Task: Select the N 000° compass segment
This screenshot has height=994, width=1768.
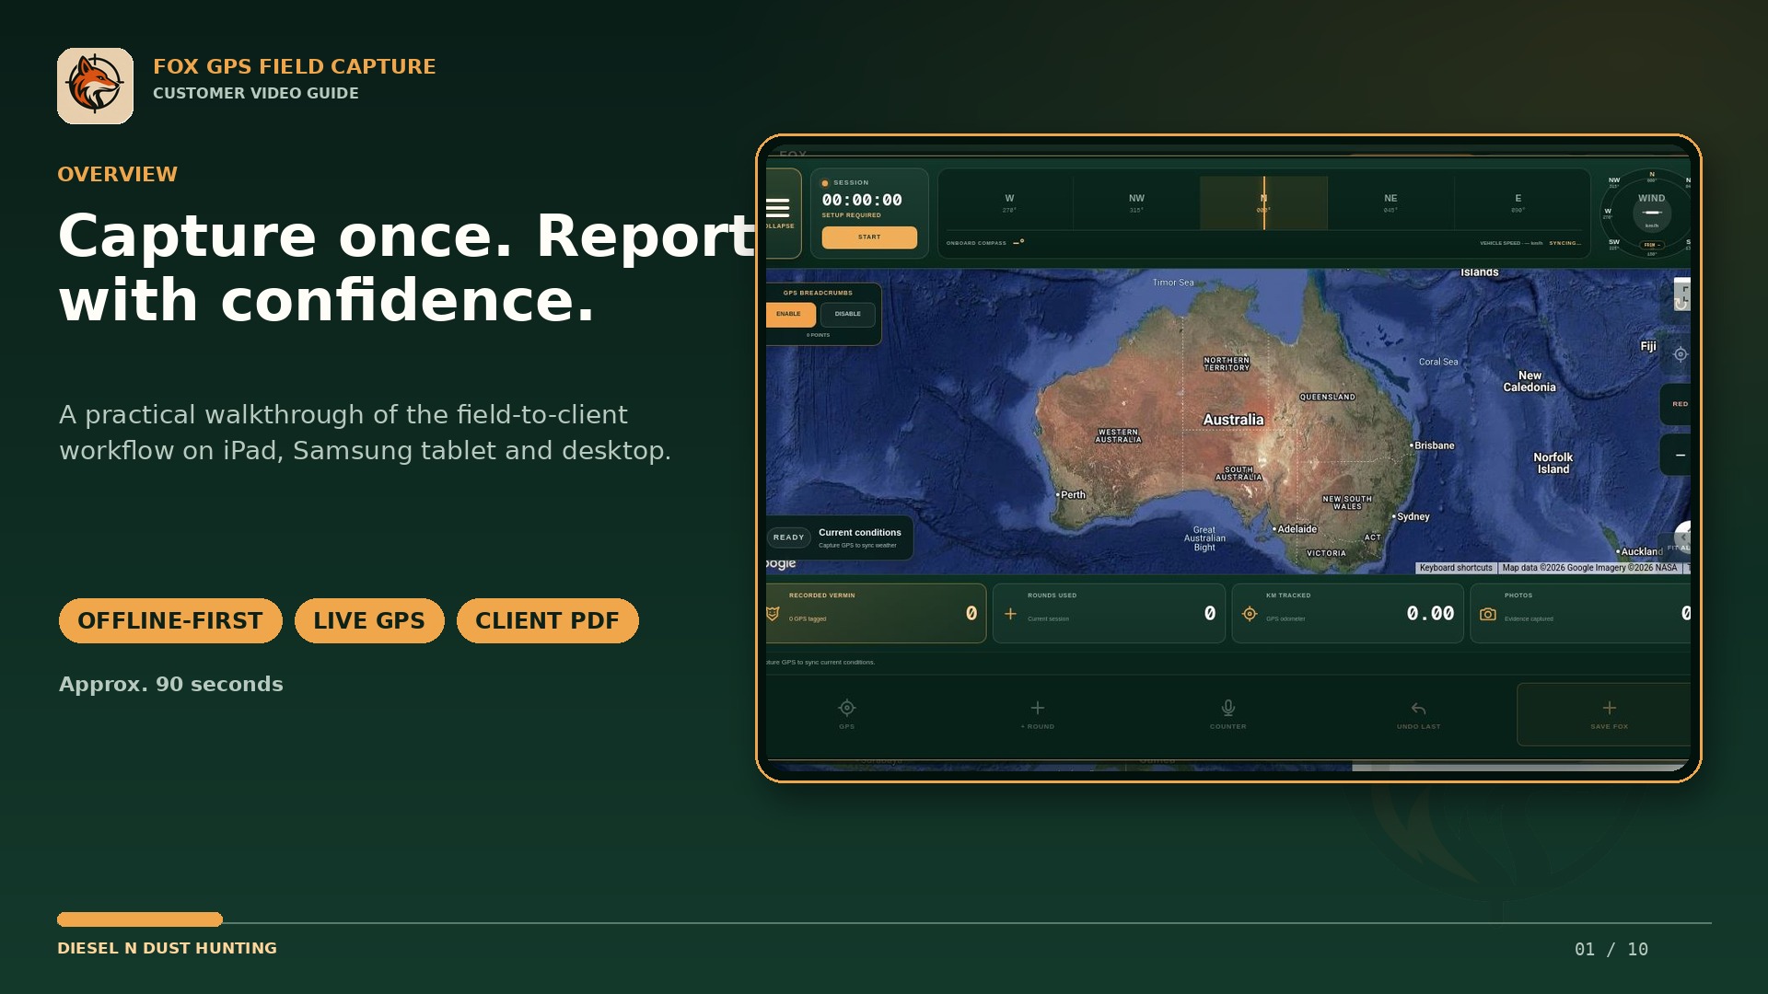Action: tap(1264, 203)
